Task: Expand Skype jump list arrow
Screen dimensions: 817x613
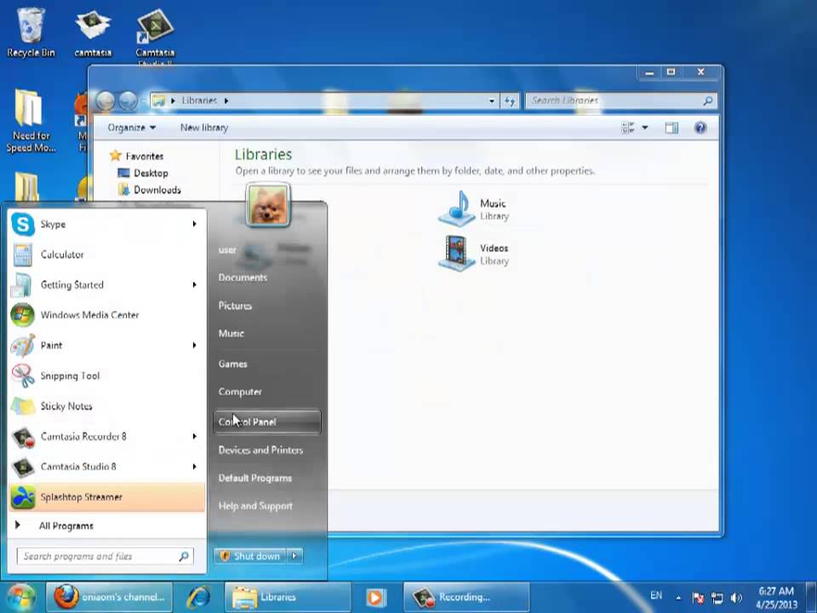Action: pyautogui.click(x=194, y=224)
